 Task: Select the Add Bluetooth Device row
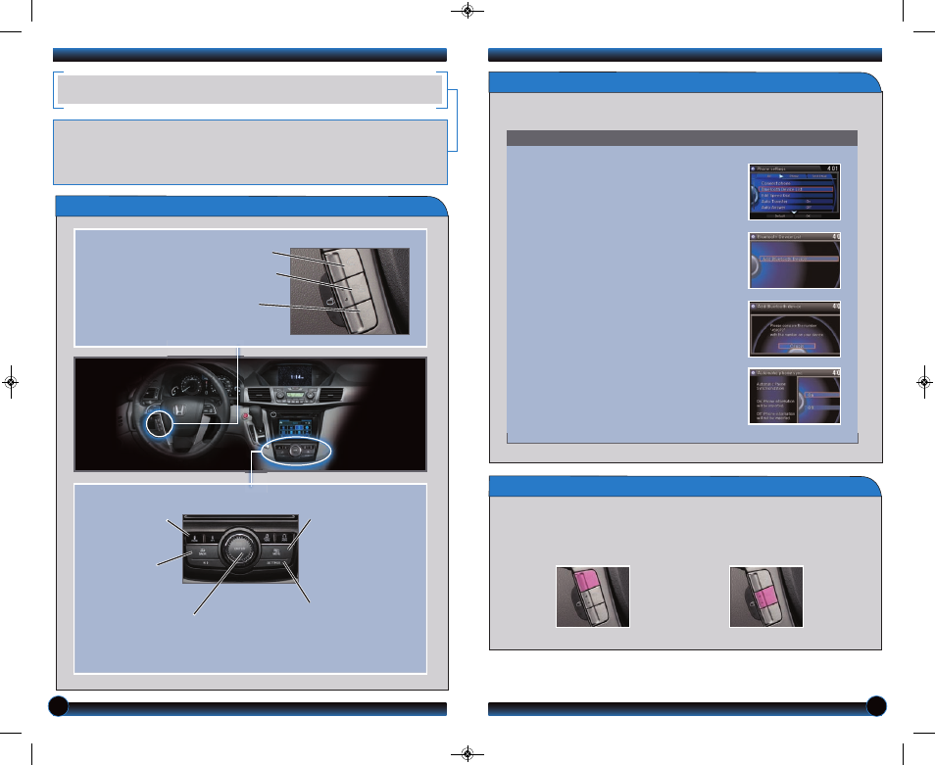click(799, 260)
